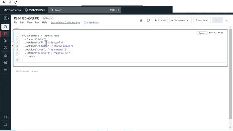This screenshot has width=233, height=131.
Task: Open the Workspace icon in the sidebar
Action: (x=5, y=34)
